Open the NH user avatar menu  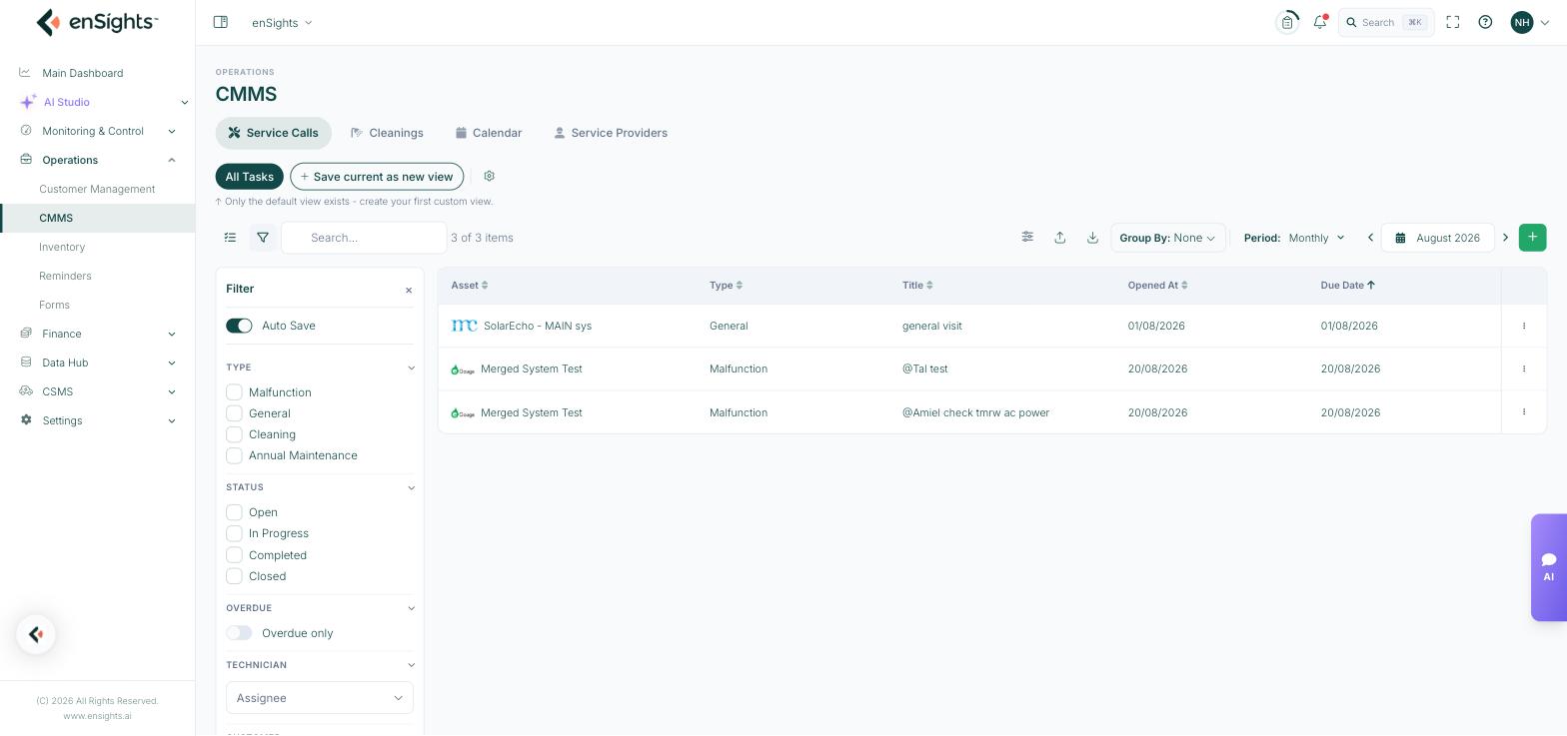pyautogui.click(x=1530, y=22)
